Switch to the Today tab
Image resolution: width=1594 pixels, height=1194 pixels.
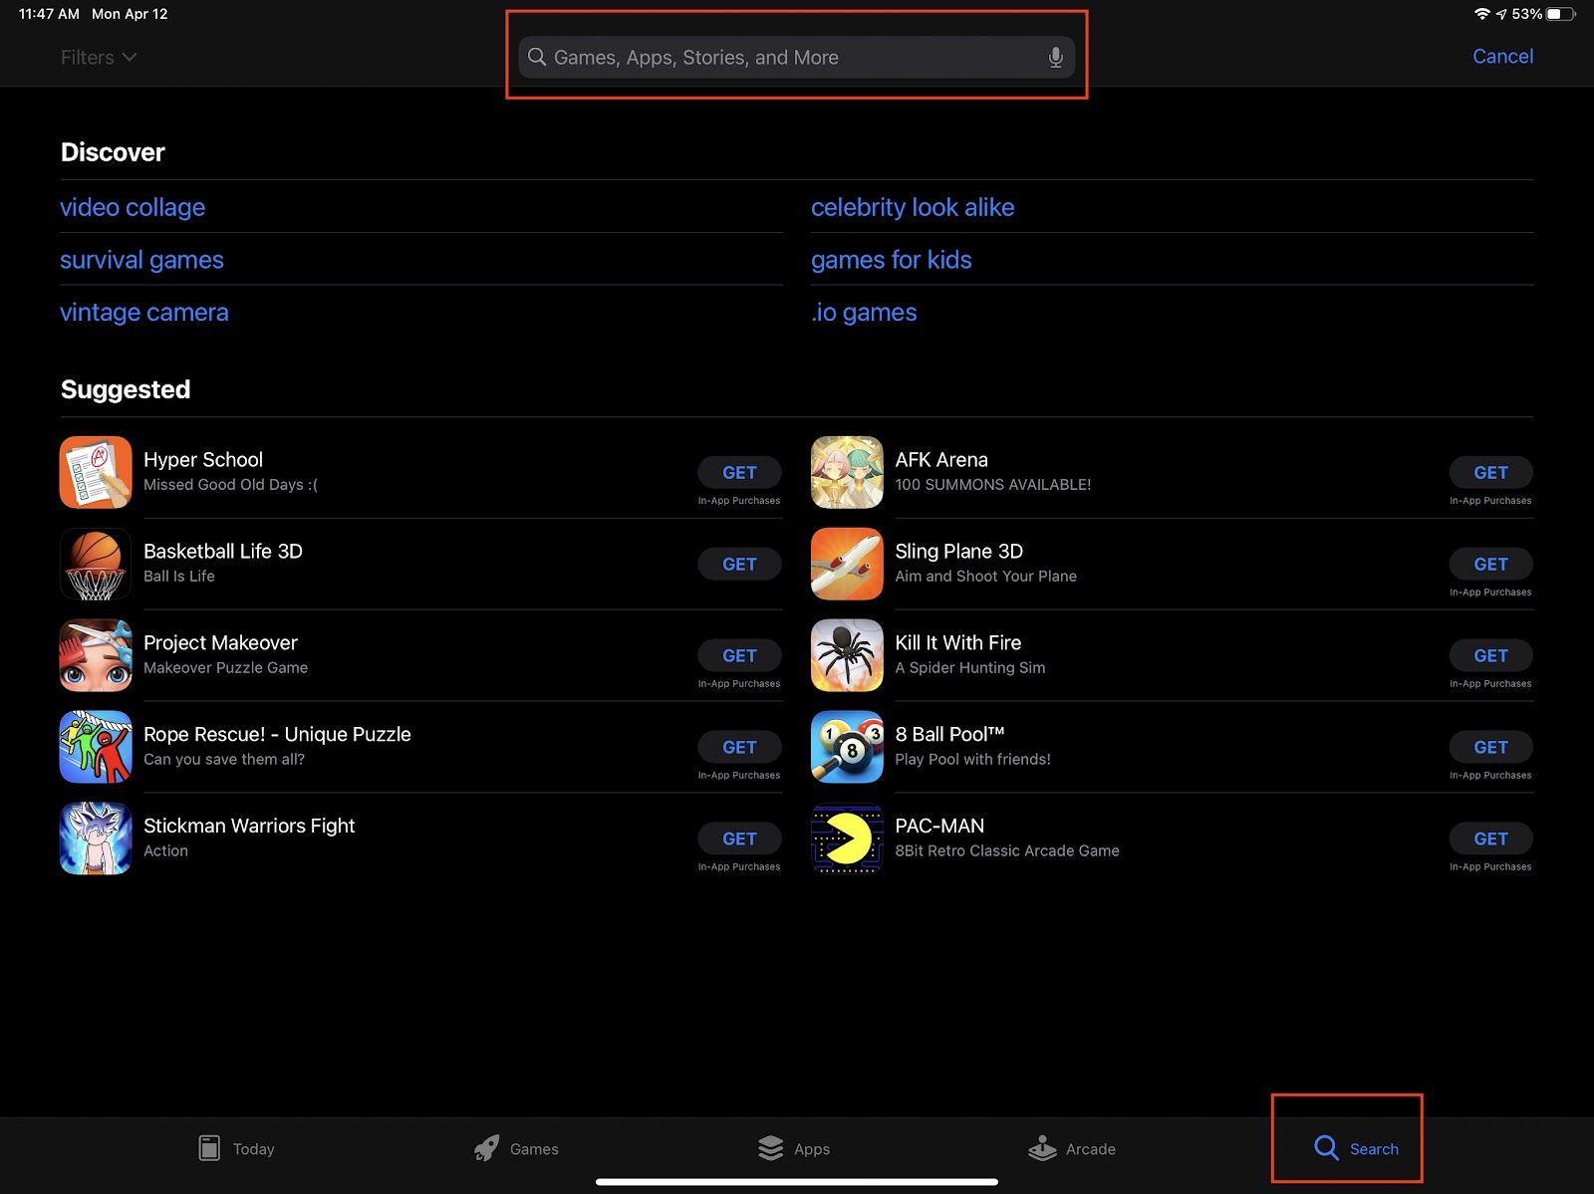tap(237, 1148)
